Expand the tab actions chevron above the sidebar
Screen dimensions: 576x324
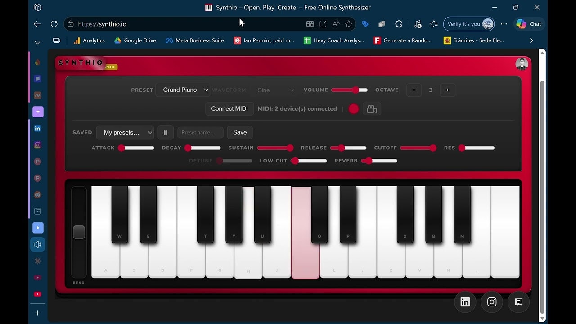[x=37, y=42]
